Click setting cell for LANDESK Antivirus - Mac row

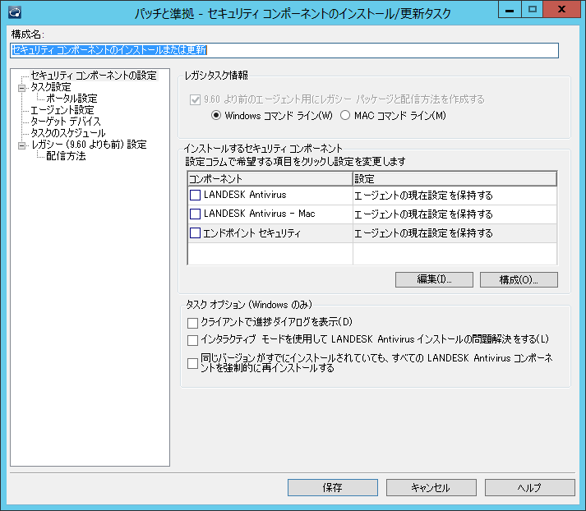coord(454,214)
